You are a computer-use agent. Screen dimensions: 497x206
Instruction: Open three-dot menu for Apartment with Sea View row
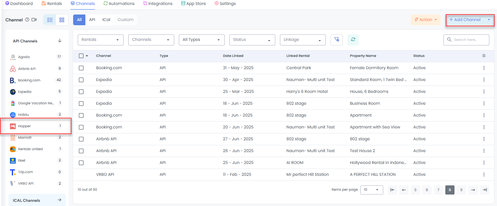484,127
